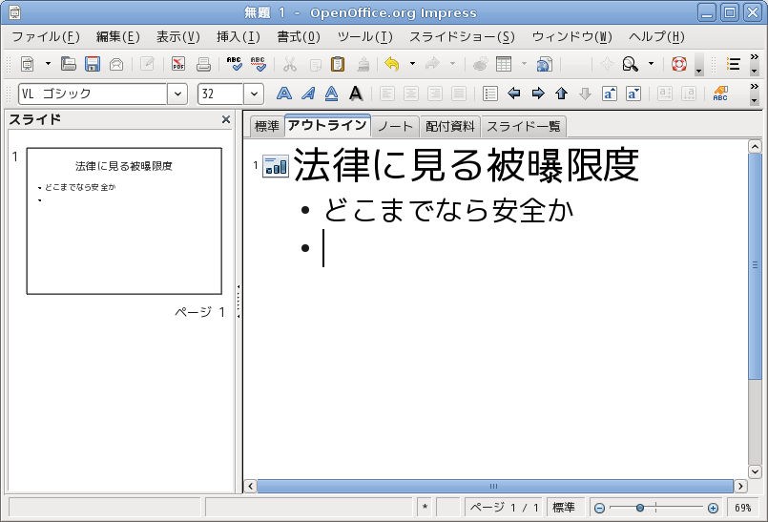Toggle AutoSpellcheck on the toolbar
The height and width of the screenshot is (522, 768).
click(x=259, y=64)
